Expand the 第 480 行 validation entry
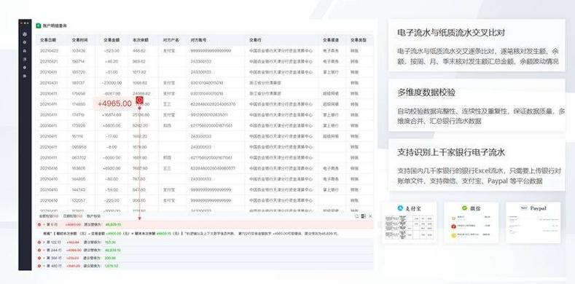Screen dimensions: 575x284 tap(43, 266)
